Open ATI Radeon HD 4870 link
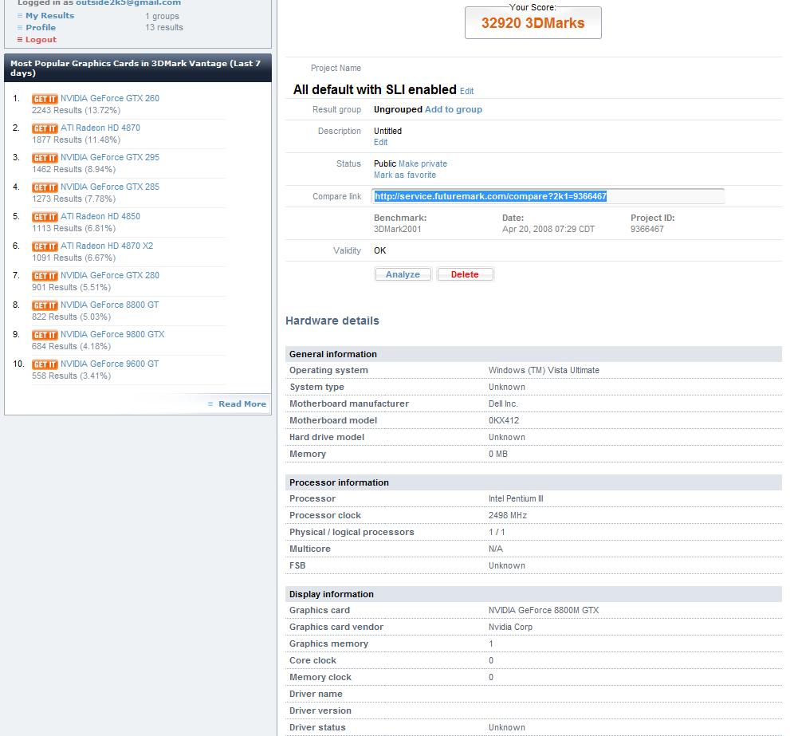The width and height of the screenshot is (790, 736). [x=100, y=128]
